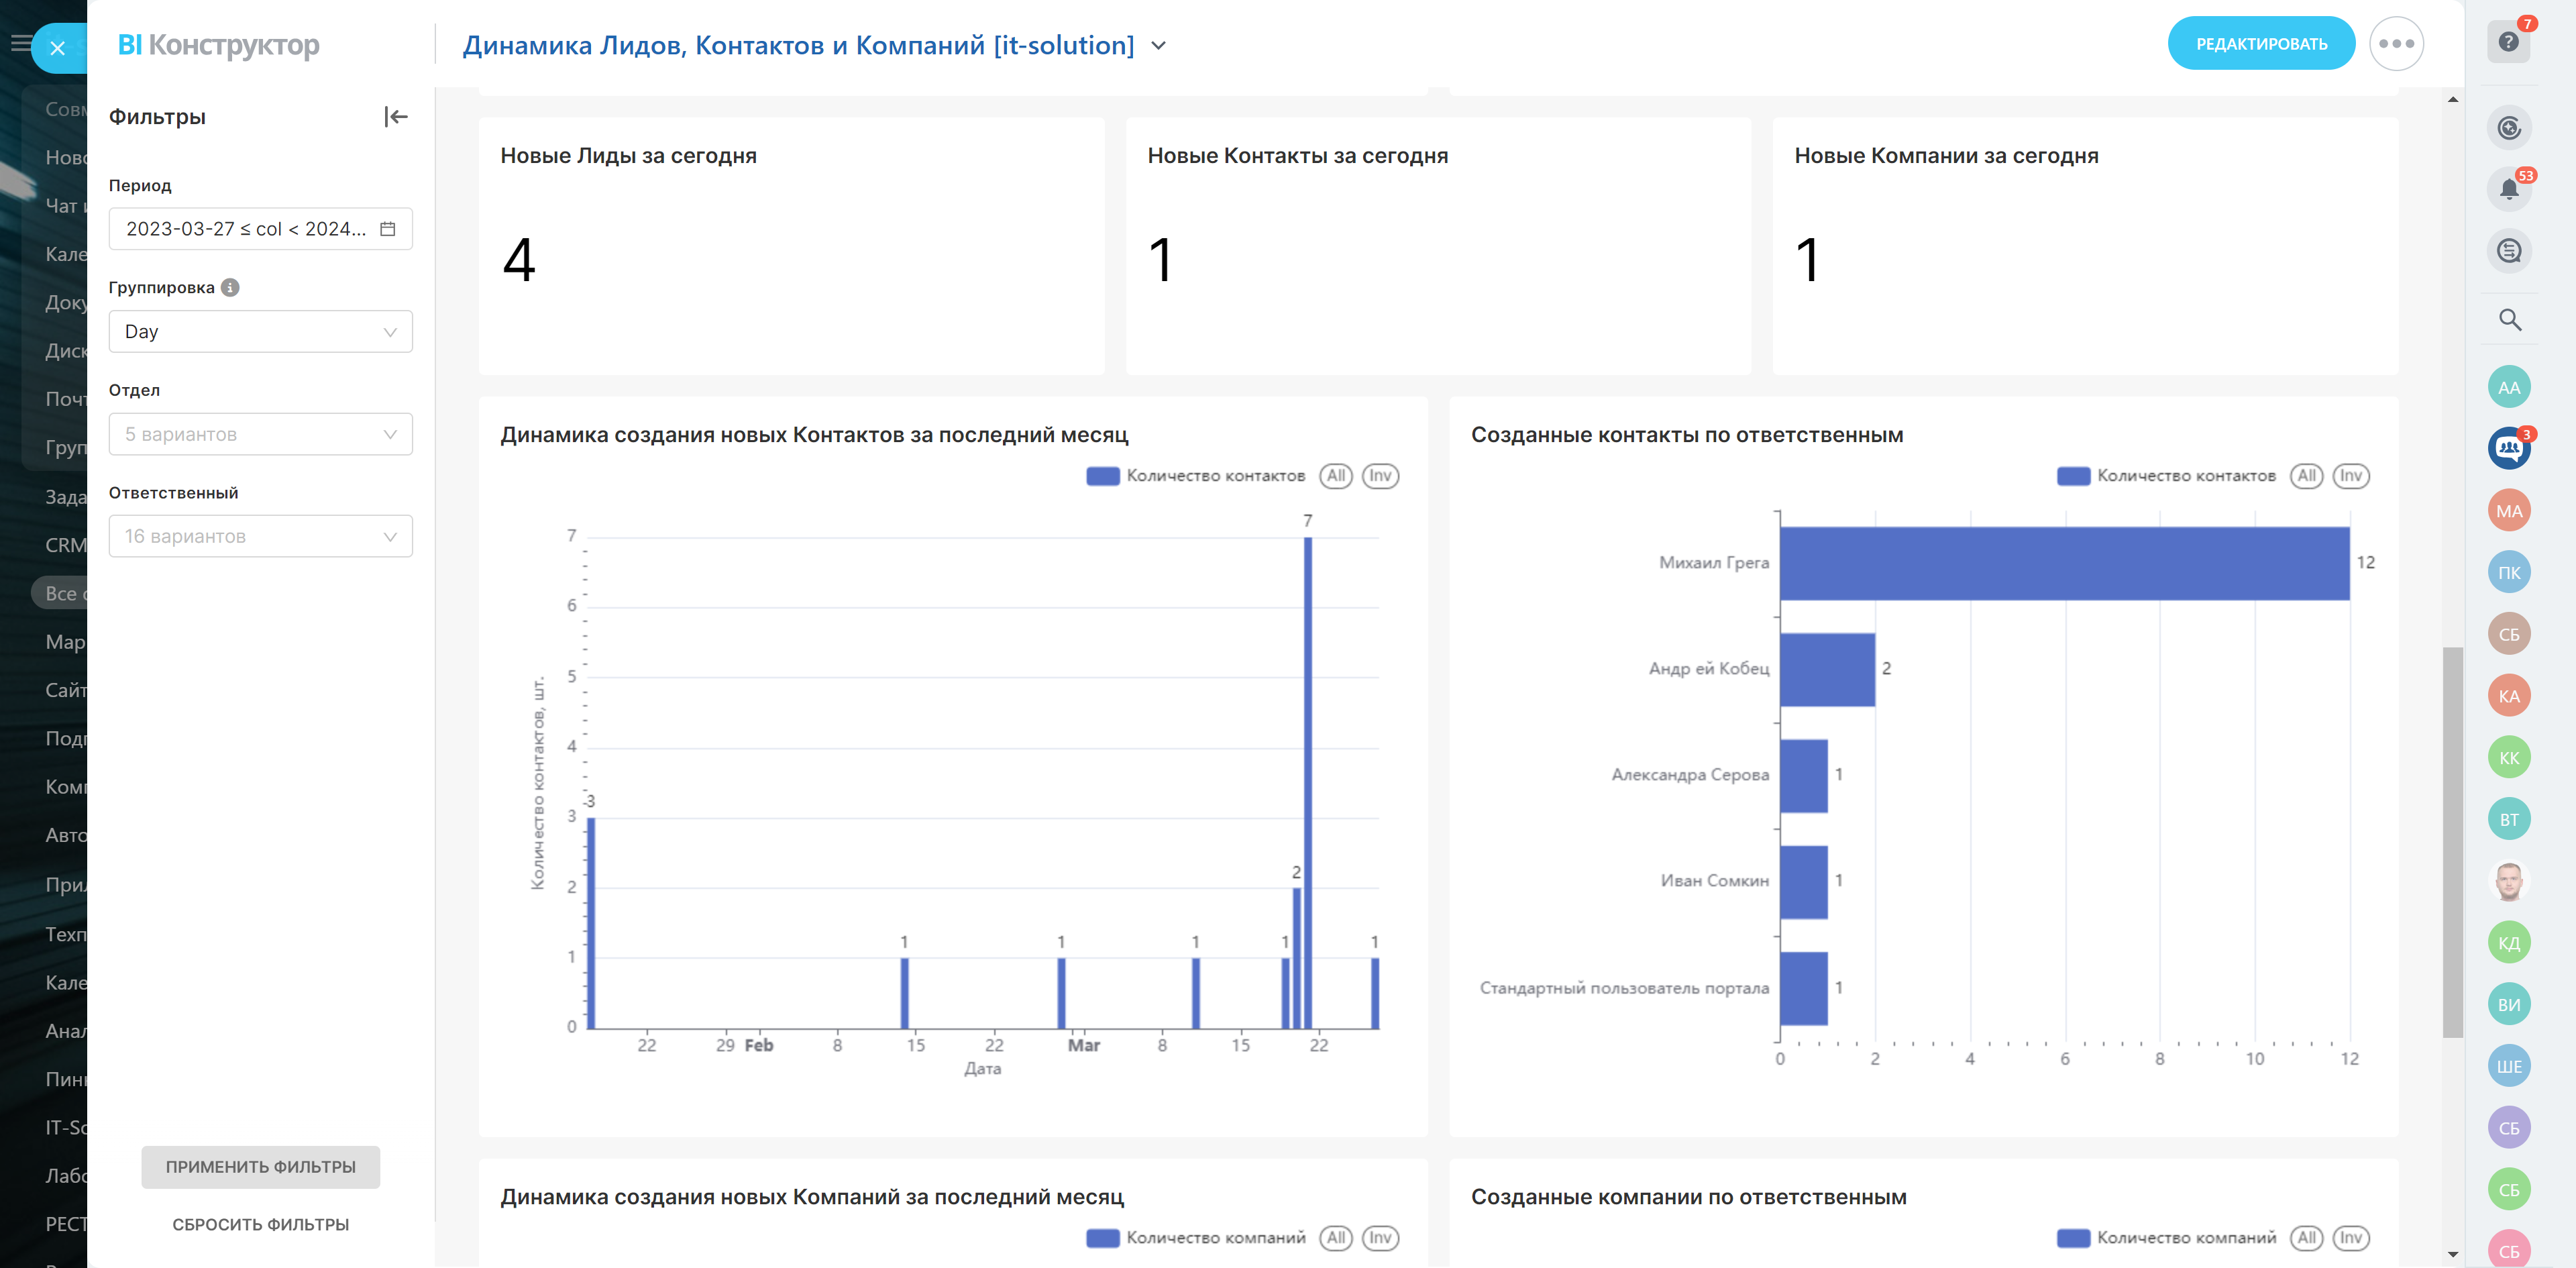Open the three-dots more options button
The width and height of the screenshot is (2576, 1268).
click(2396, 44)
